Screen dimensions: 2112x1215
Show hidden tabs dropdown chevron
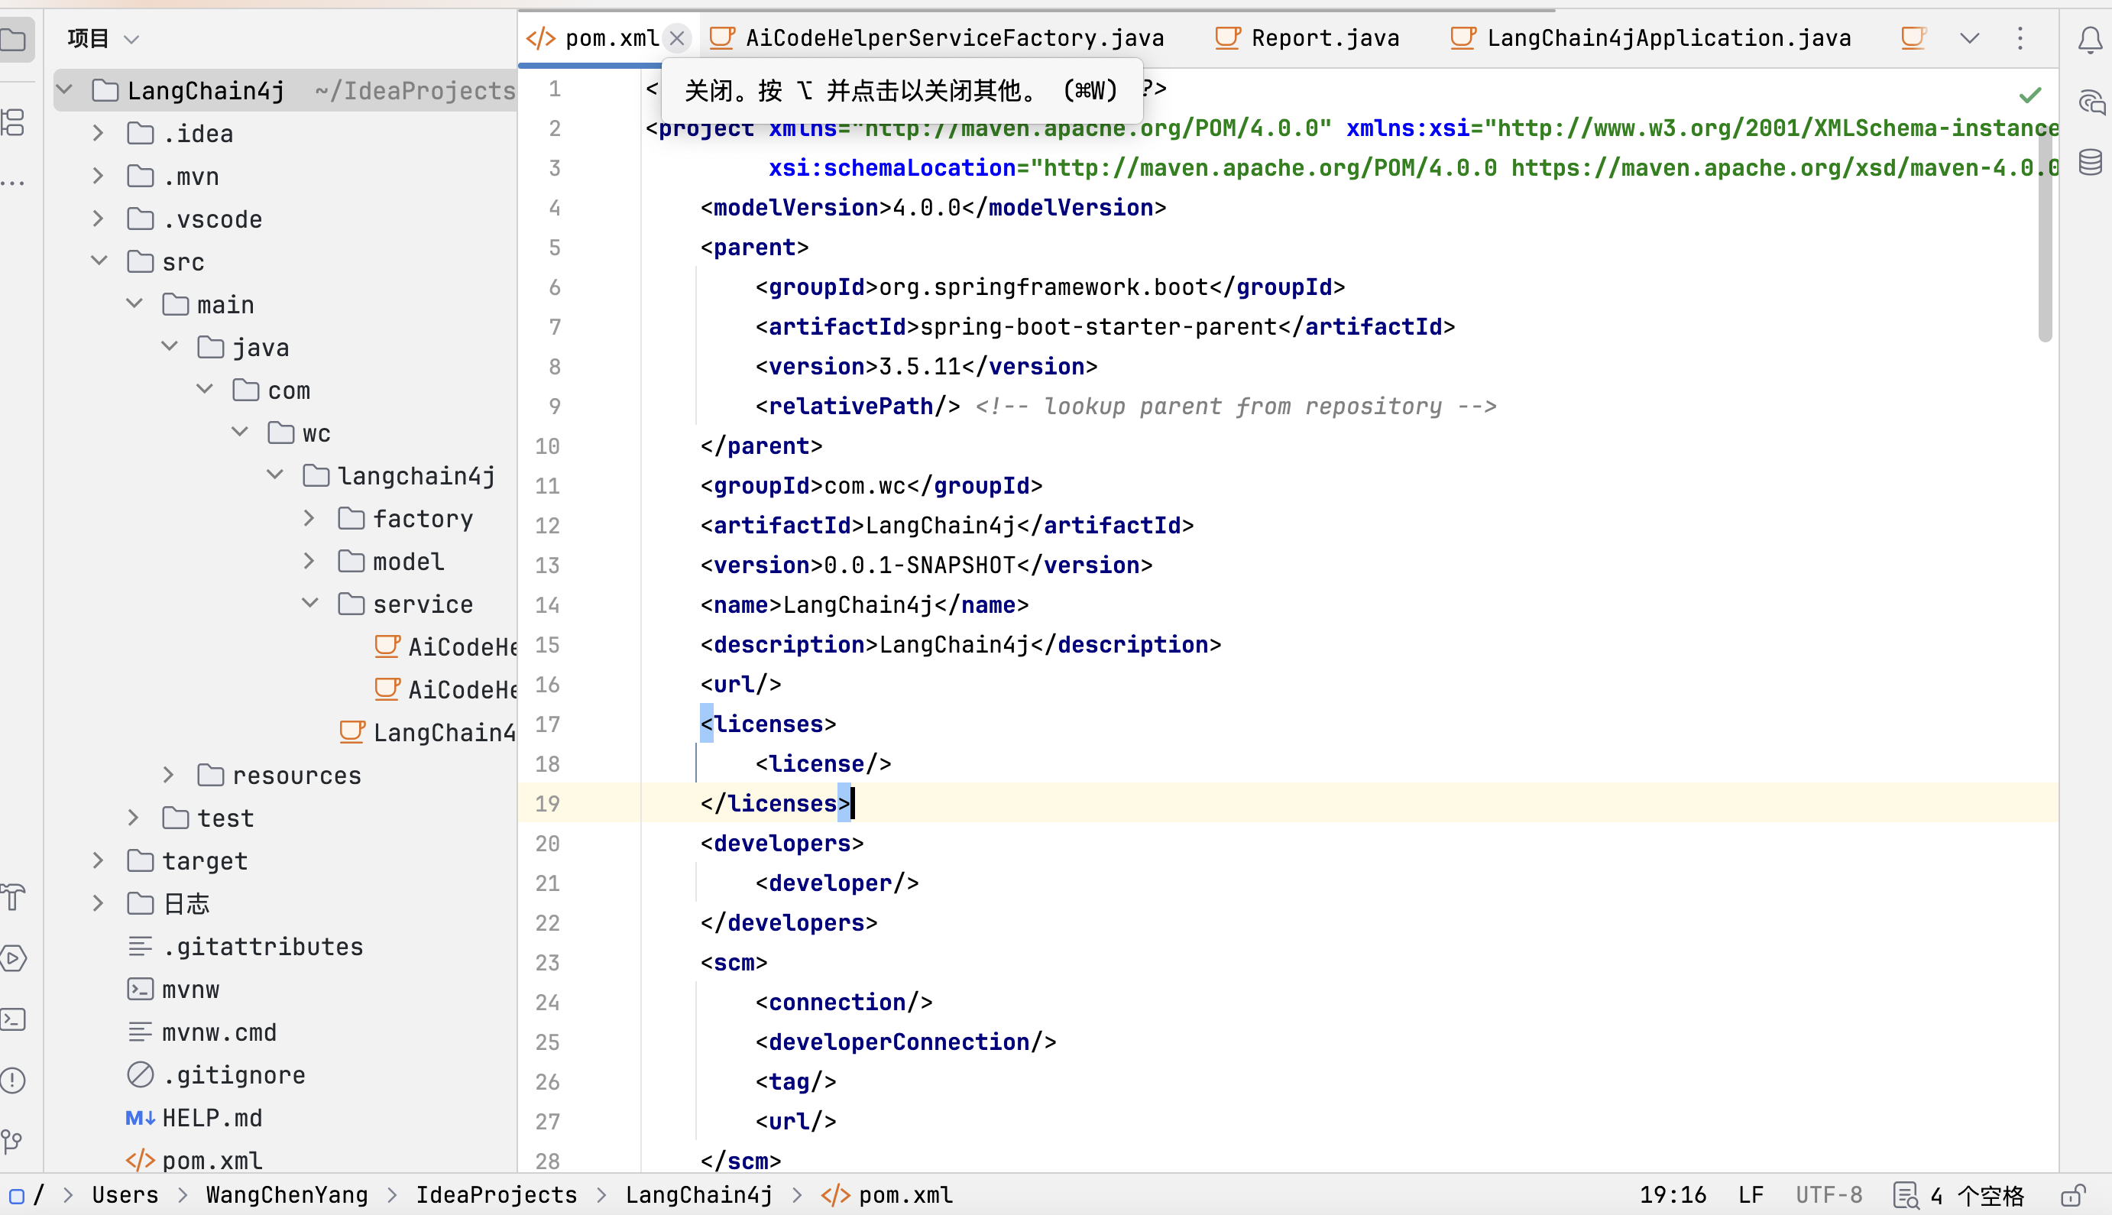(x=1969, y=38)
